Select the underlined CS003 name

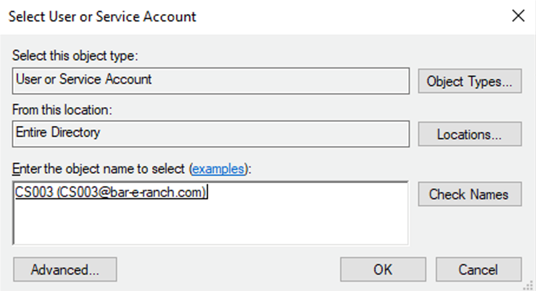click(32, 193)
